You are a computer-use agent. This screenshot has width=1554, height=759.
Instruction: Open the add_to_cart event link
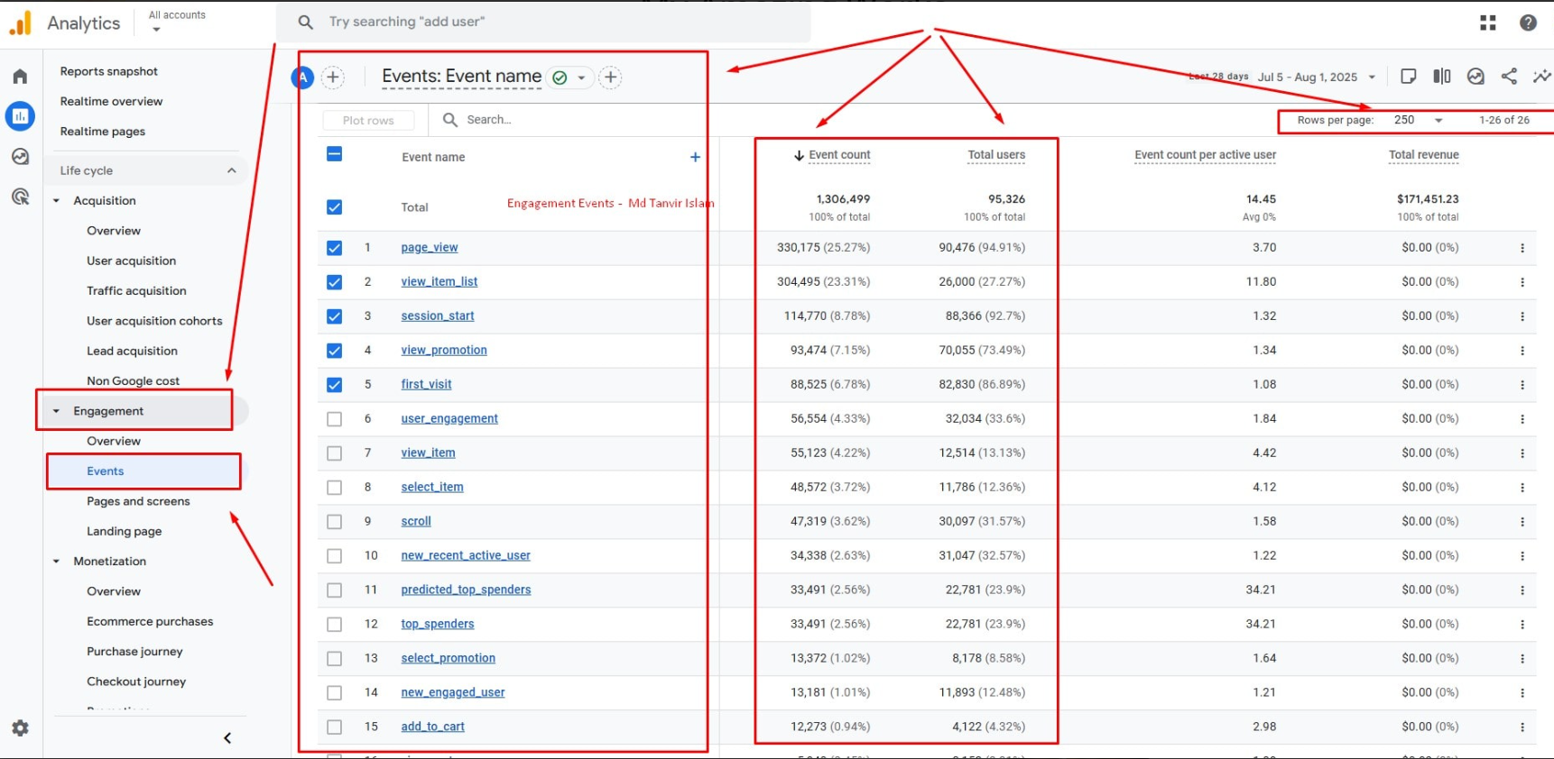coord(432,727)
